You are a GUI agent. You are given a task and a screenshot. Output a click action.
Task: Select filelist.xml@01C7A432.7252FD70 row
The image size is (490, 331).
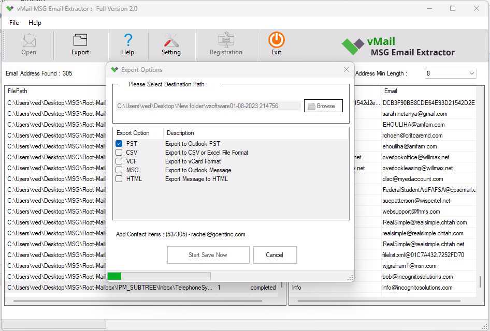coord(423,255)
